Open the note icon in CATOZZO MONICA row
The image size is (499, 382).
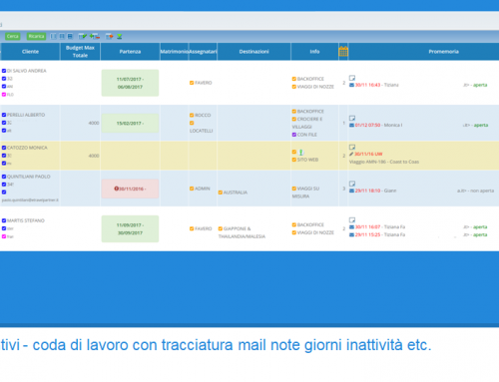point(352,147)
